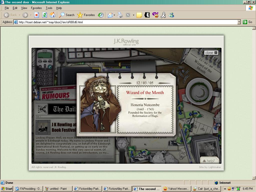Launch MSN Messenger people icon
Screen dimensions: 256x192
171,15
